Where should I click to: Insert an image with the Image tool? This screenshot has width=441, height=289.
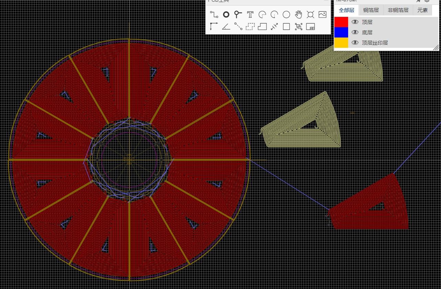tap(322, 14)
